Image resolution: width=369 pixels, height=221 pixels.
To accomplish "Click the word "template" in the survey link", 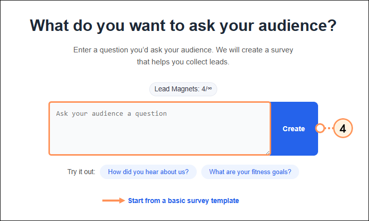I will tap(224, 201).
